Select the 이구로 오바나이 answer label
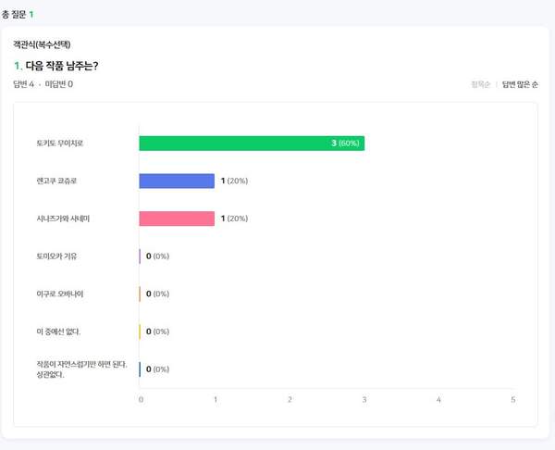The image size is (555, 450). 60,294
